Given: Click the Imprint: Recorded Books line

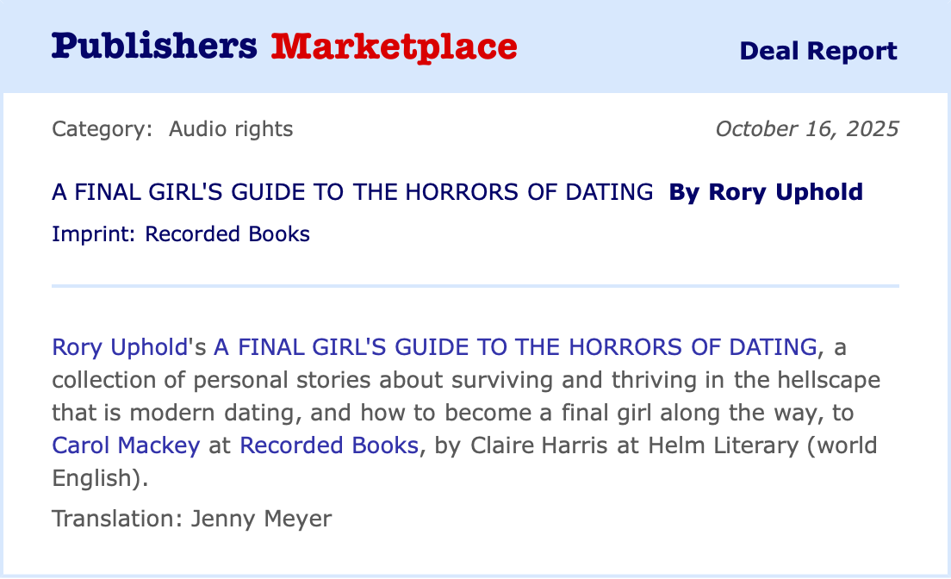Looking at the screenshot, I should tap(181, 233).
